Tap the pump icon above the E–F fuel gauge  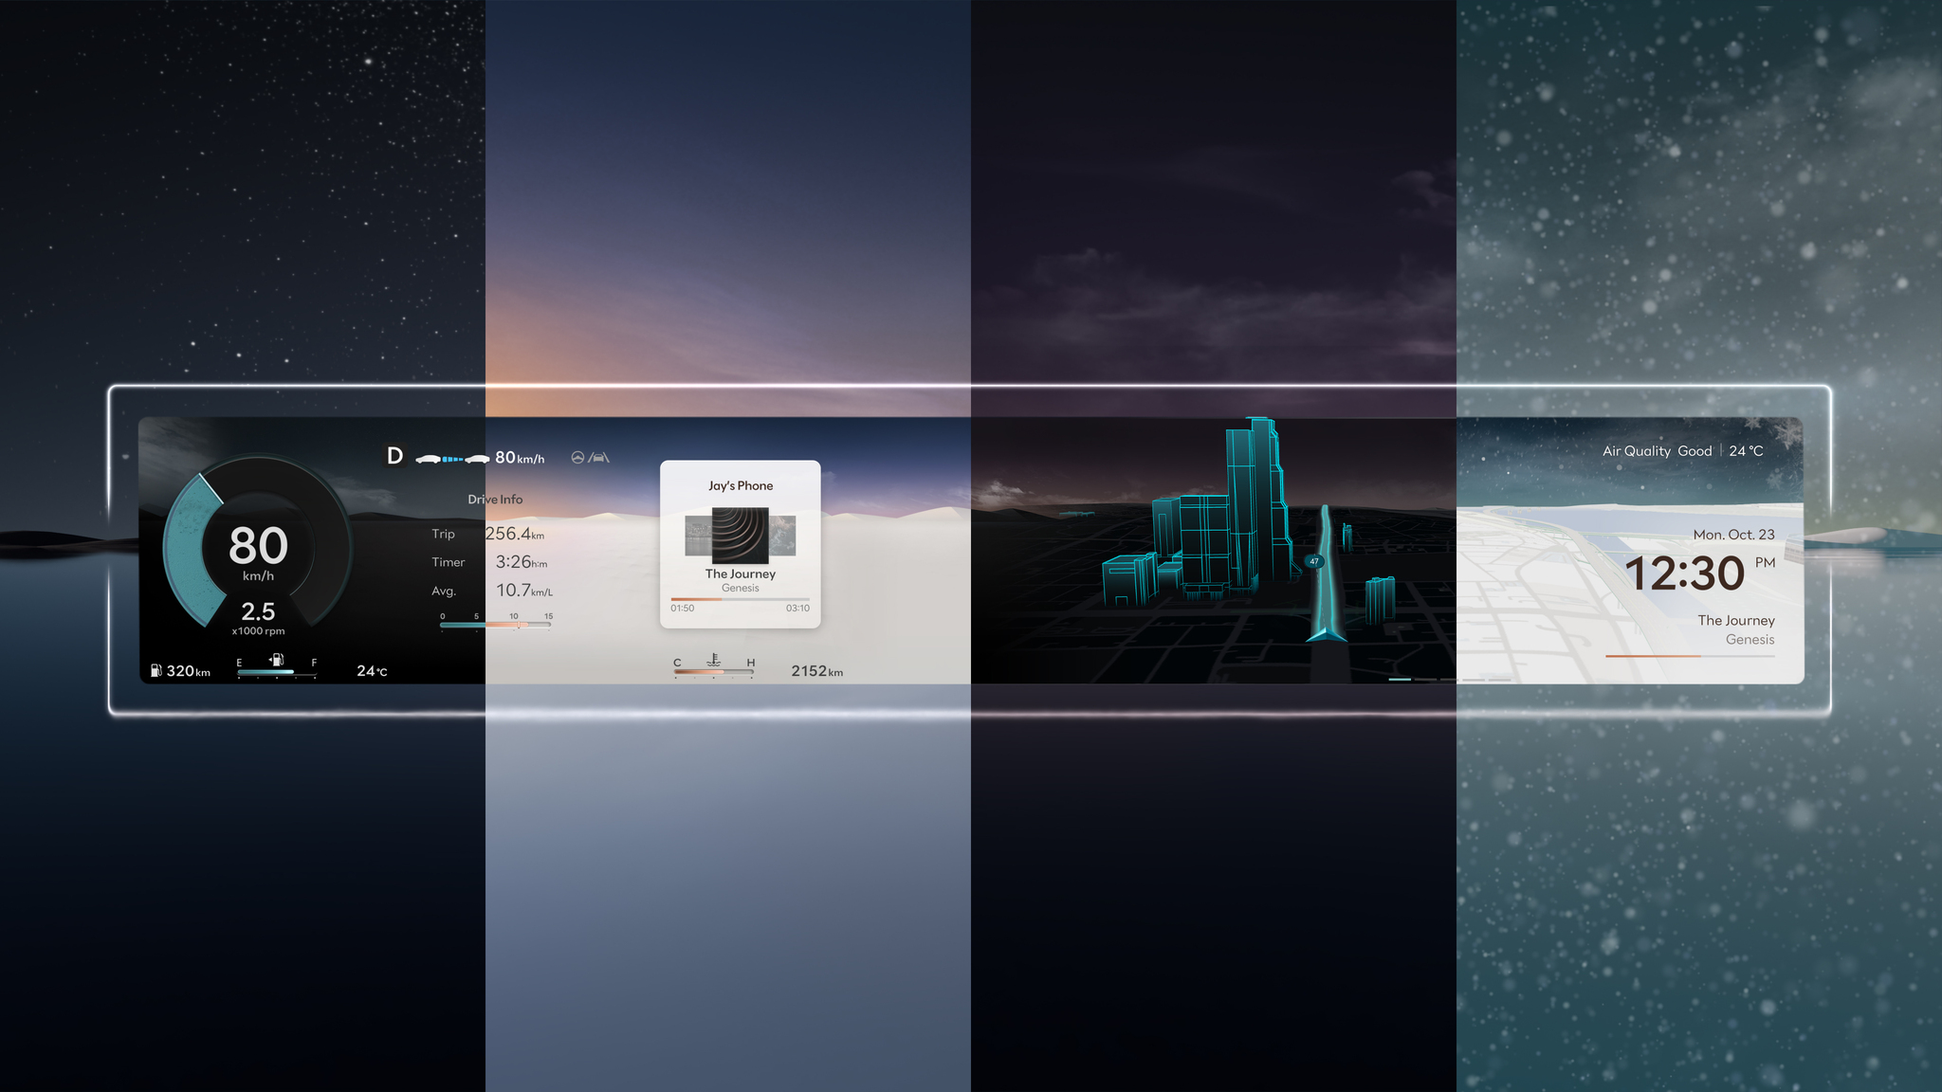(276, 660)
